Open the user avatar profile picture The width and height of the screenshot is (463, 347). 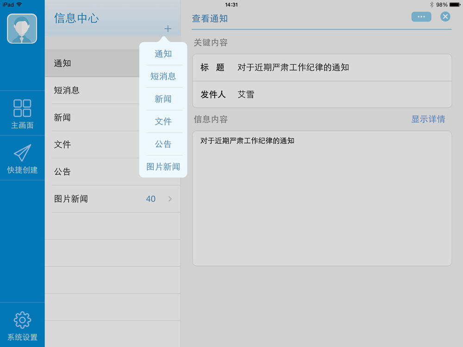coord(22,29)
